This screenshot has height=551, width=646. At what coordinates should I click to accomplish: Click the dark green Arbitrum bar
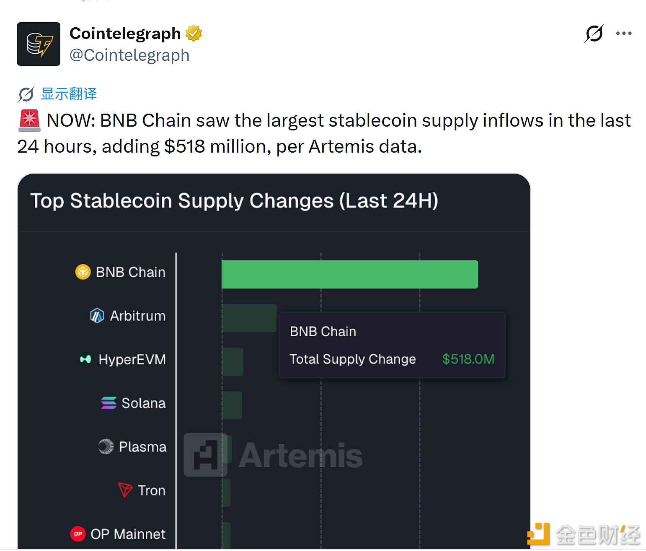pos(249,318)
